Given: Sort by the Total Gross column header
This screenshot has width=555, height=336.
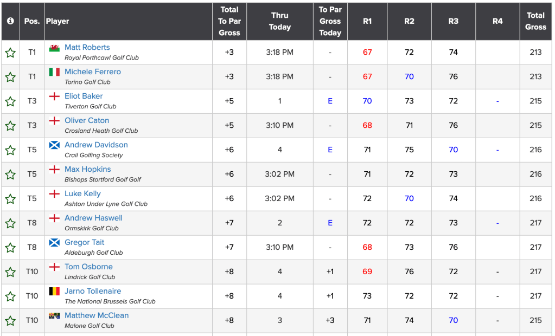Looking at the screenshot, I should pos(535,21).
